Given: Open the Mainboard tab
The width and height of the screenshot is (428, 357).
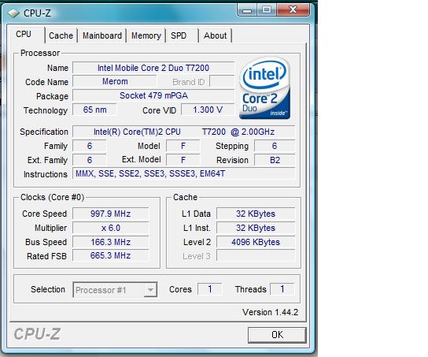Looking at the screenshot, I should [102, 35].
